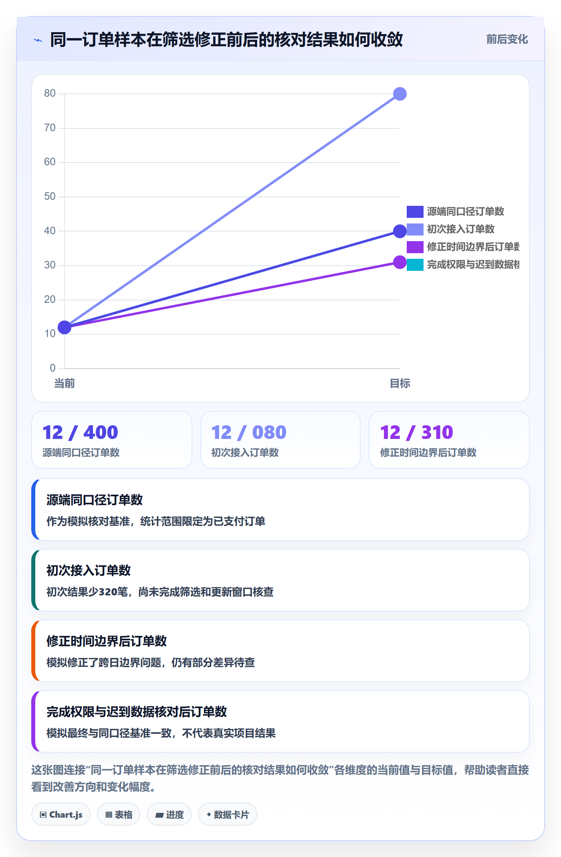Select the blue-bordered 源端同口径订单数 description card
This screenshot has width=561, height=857.
tap(280, 510)
